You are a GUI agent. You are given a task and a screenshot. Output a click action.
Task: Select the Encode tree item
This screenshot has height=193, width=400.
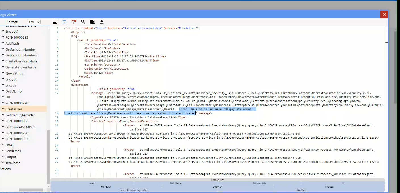tap(11, 85)
